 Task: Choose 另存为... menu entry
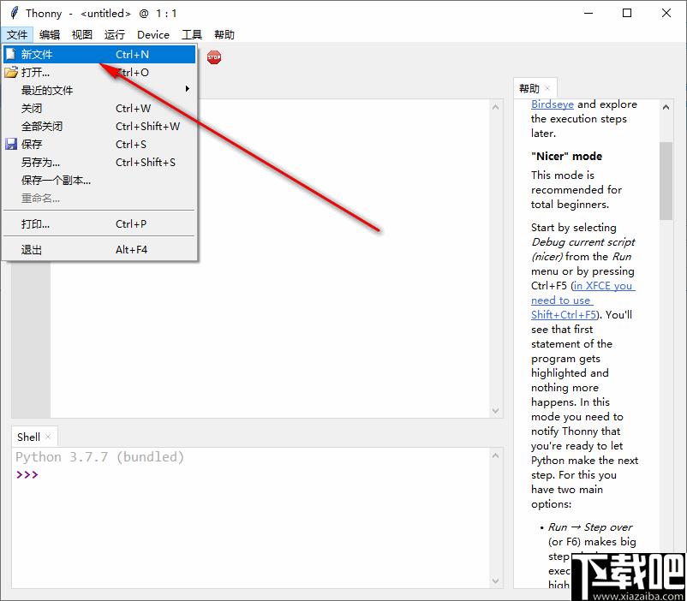tap(99, 162)
